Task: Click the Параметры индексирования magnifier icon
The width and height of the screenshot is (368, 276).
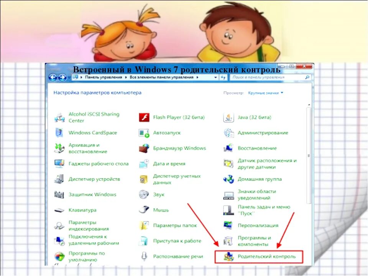Action: click(x=59, y=226)
